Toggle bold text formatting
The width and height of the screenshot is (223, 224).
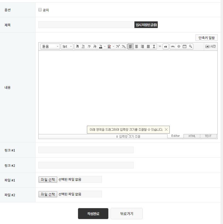click(77, 47)
